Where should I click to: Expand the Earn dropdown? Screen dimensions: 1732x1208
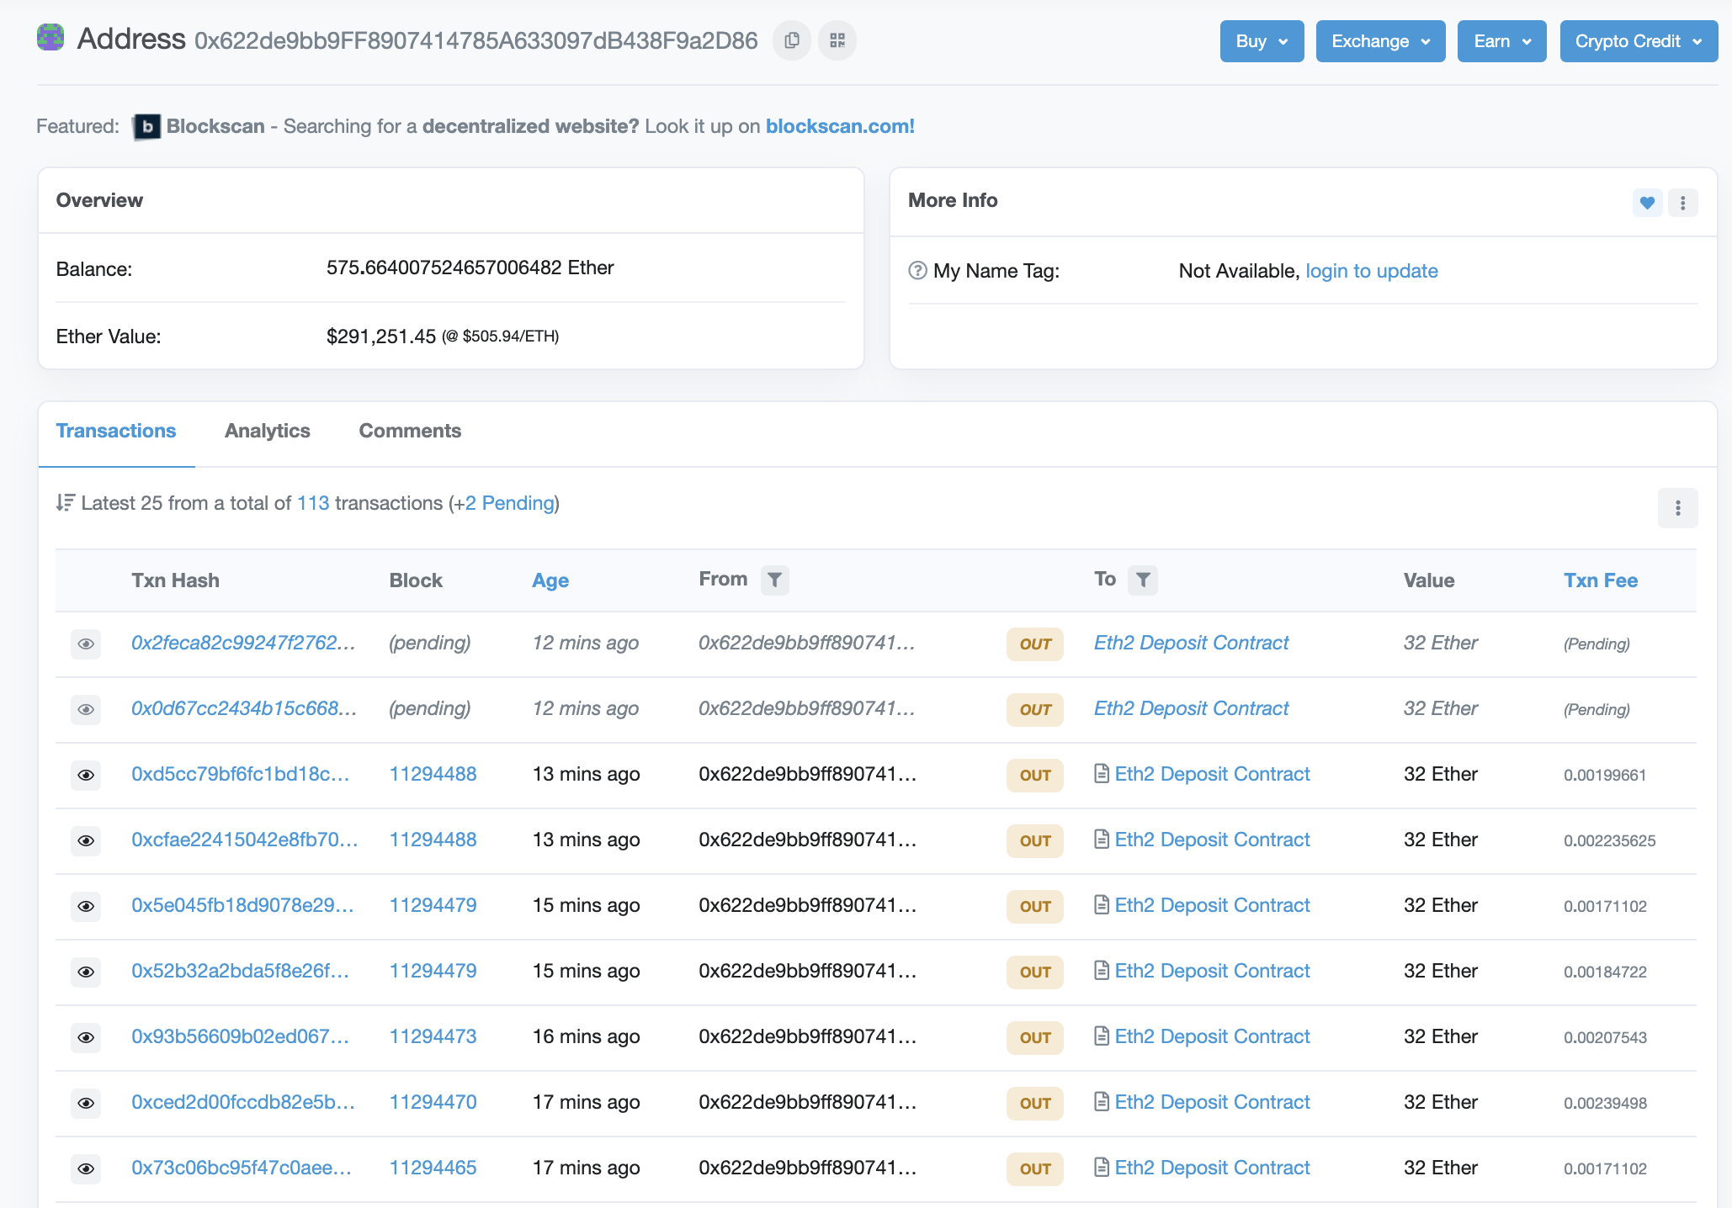coord(1501,41)
